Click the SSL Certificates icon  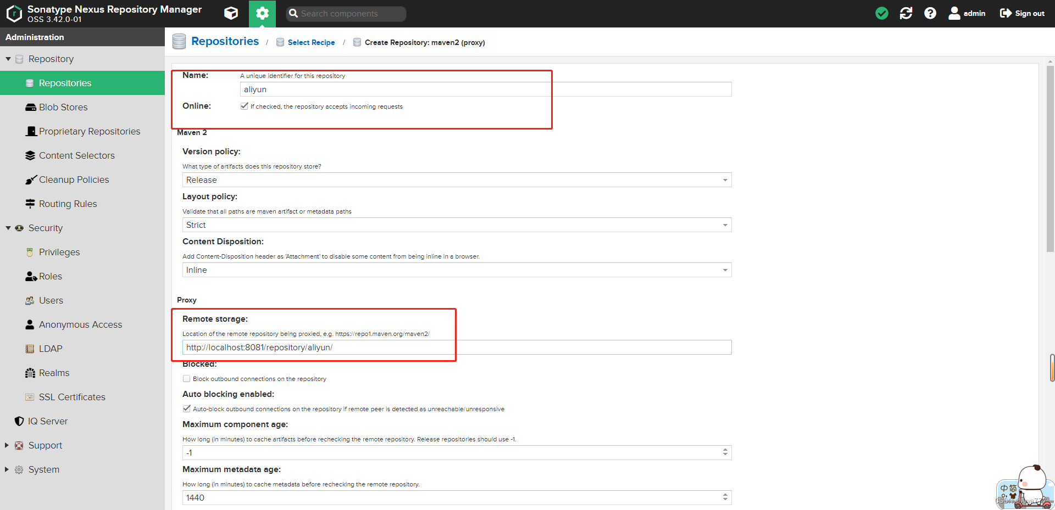pyautogui.click(x=30, y=397)
